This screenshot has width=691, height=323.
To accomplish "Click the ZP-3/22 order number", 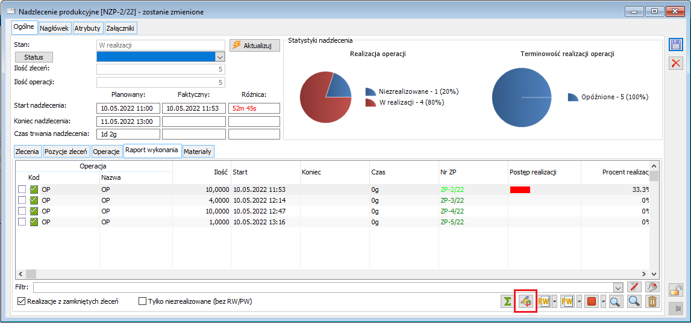I will tap(452, 200).
